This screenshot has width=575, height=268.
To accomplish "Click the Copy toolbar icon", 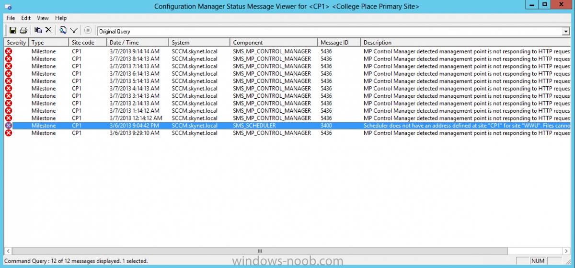I will (38, 30).
